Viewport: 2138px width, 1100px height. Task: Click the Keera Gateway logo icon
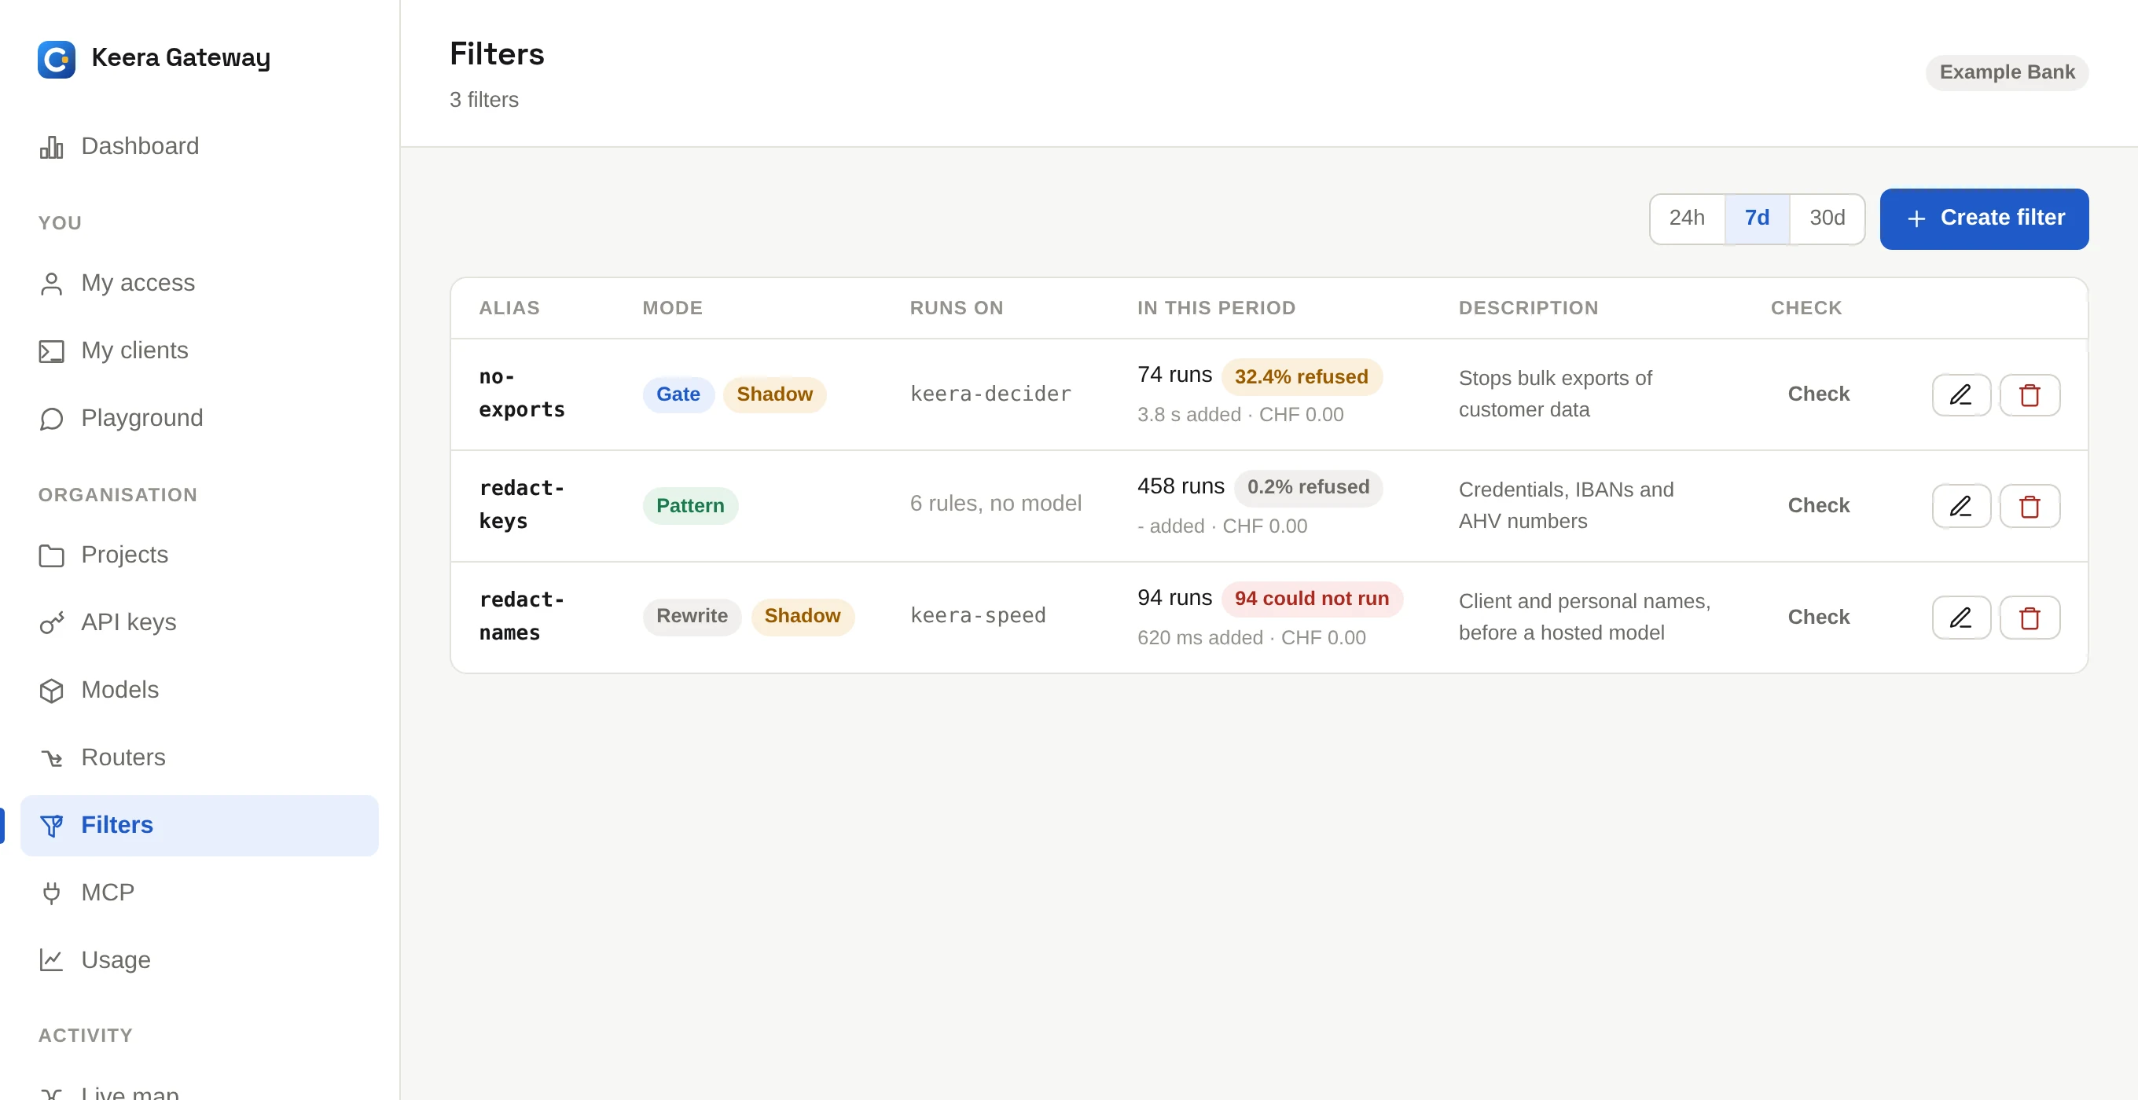57,59
